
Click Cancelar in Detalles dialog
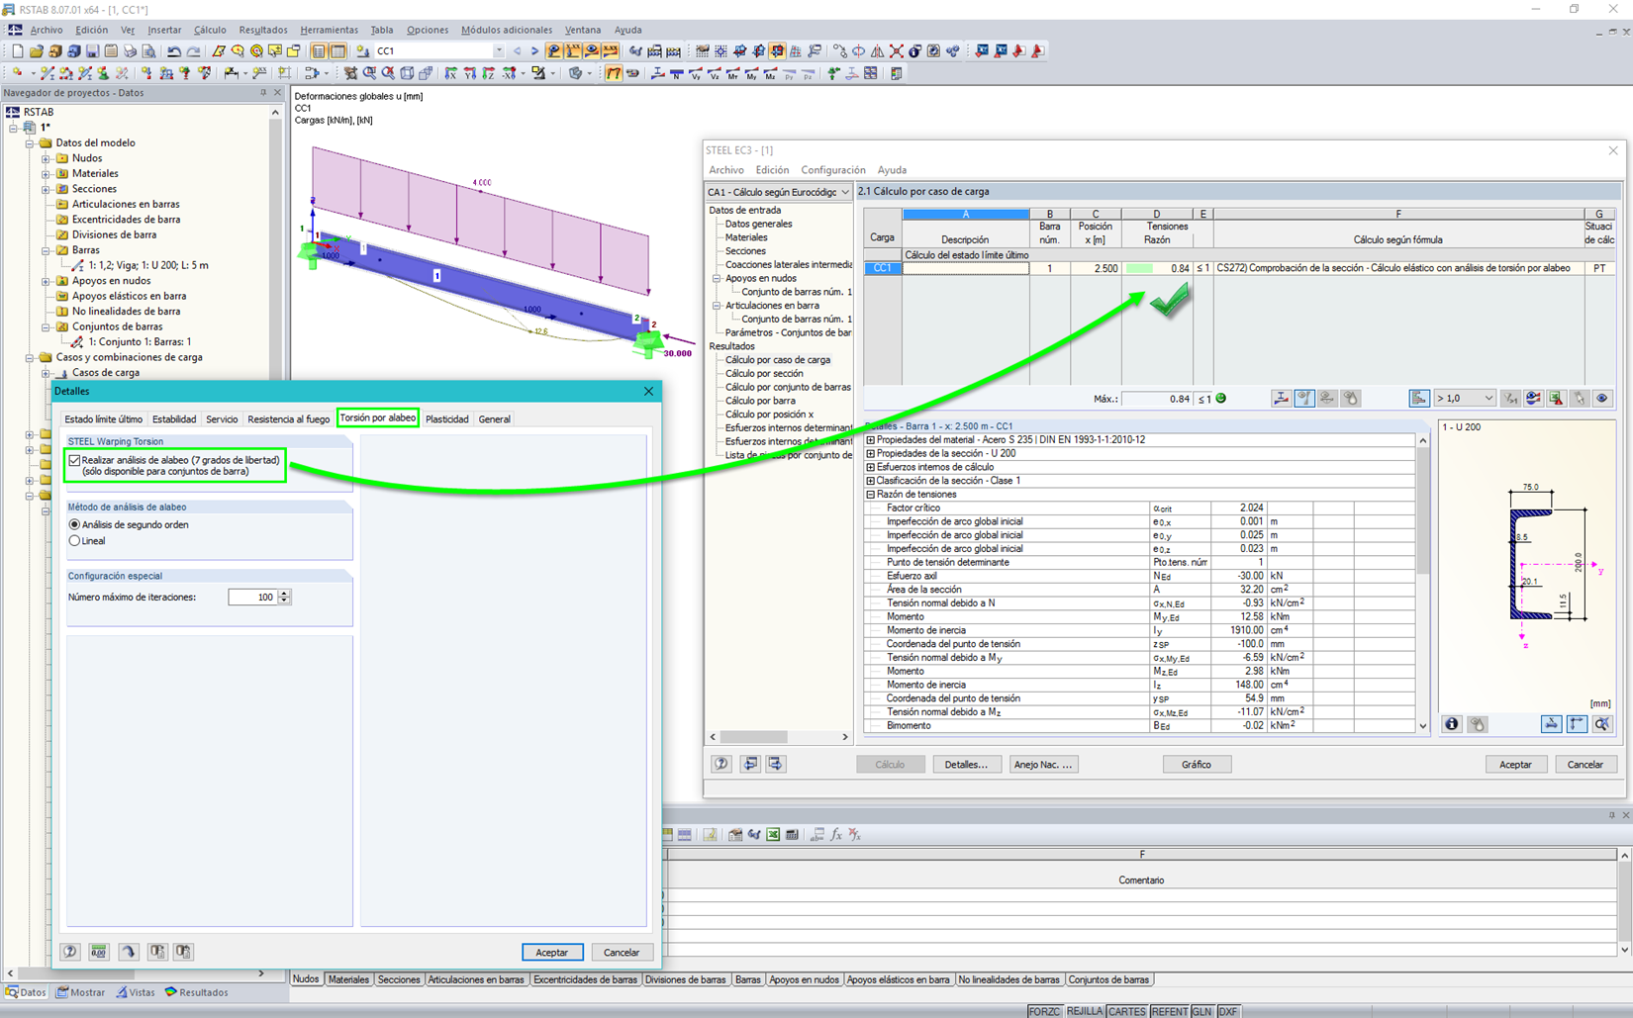click(x=622, y=952)
